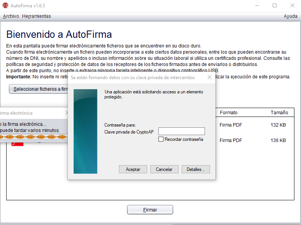Close the private key password dialog

point(210,77)
